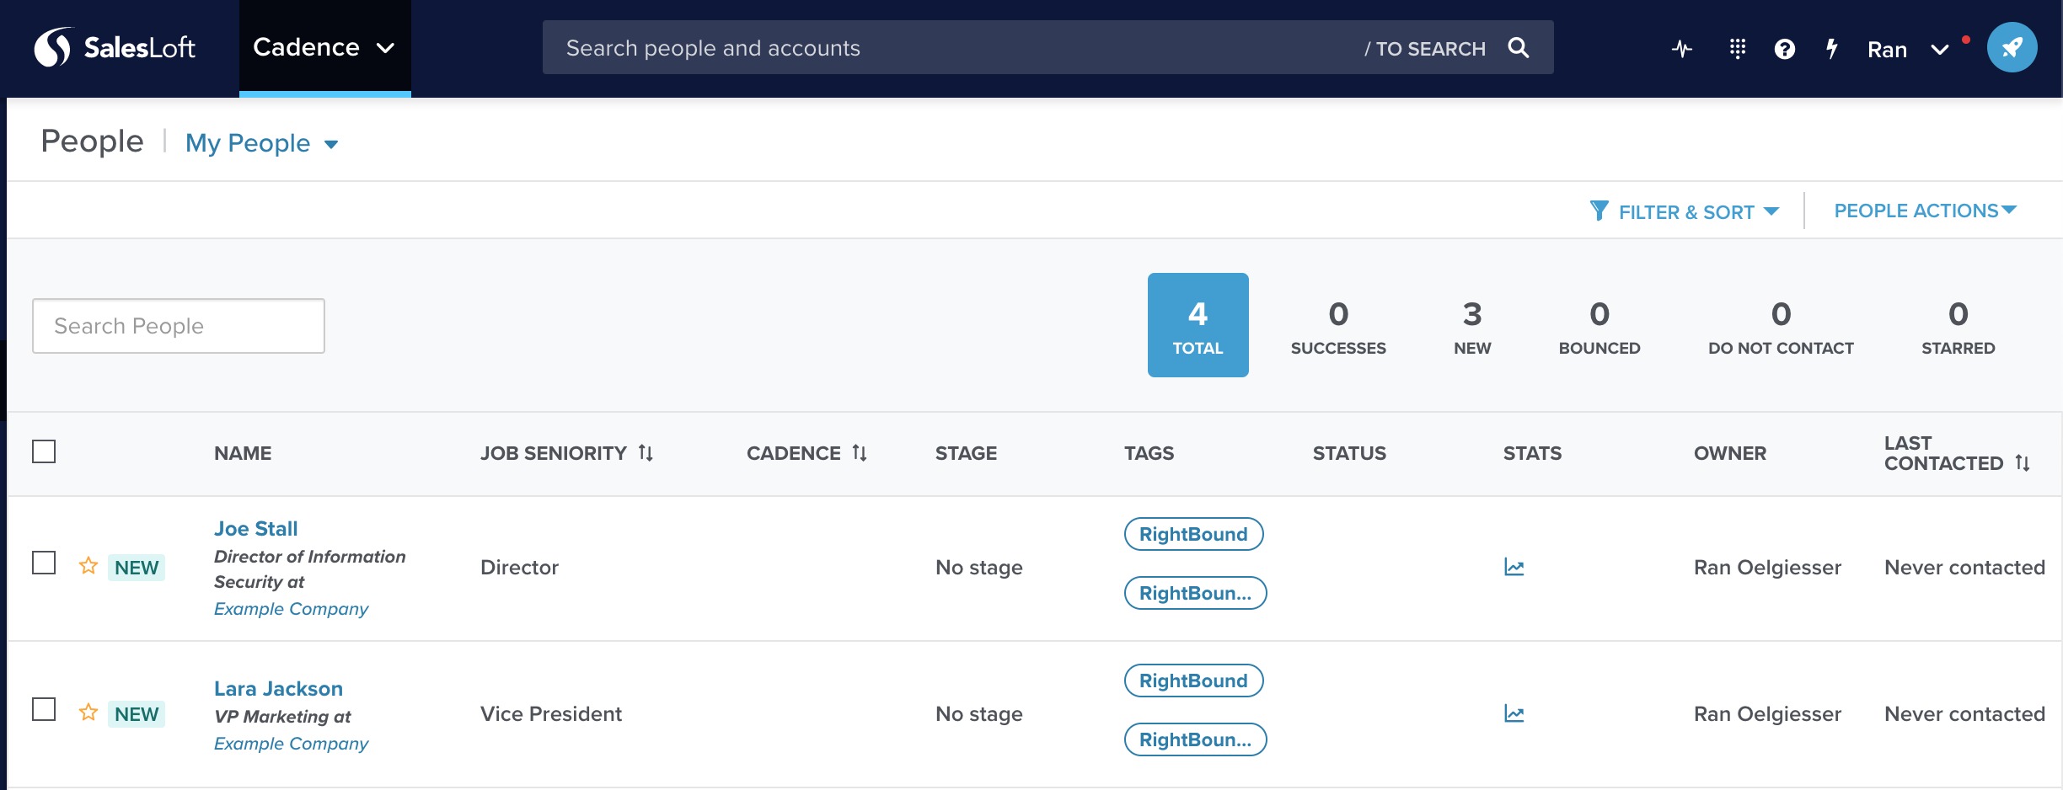Star Lara Jackson
The height and width of the screenshot is (790, 2063).
[88, 712]
